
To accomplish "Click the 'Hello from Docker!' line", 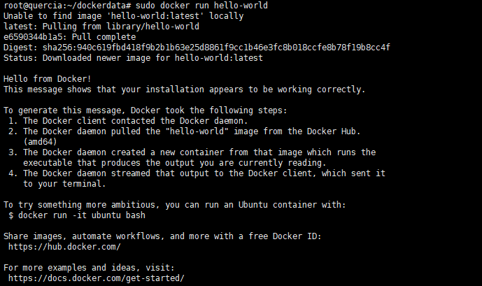I will pyautogui.click(x=48, y=79).
